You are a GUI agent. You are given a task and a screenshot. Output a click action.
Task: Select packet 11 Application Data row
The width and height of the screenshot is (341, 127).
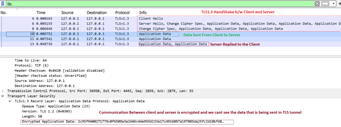pos(170,39)
